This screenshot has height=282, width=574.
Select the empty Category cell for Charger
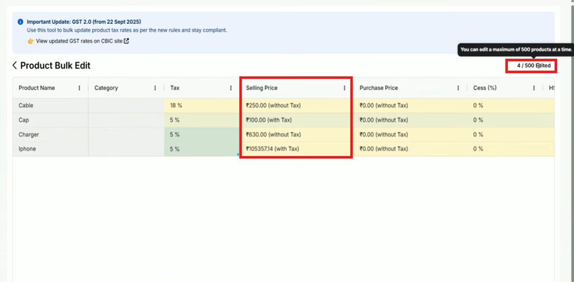tap(127, 135)
